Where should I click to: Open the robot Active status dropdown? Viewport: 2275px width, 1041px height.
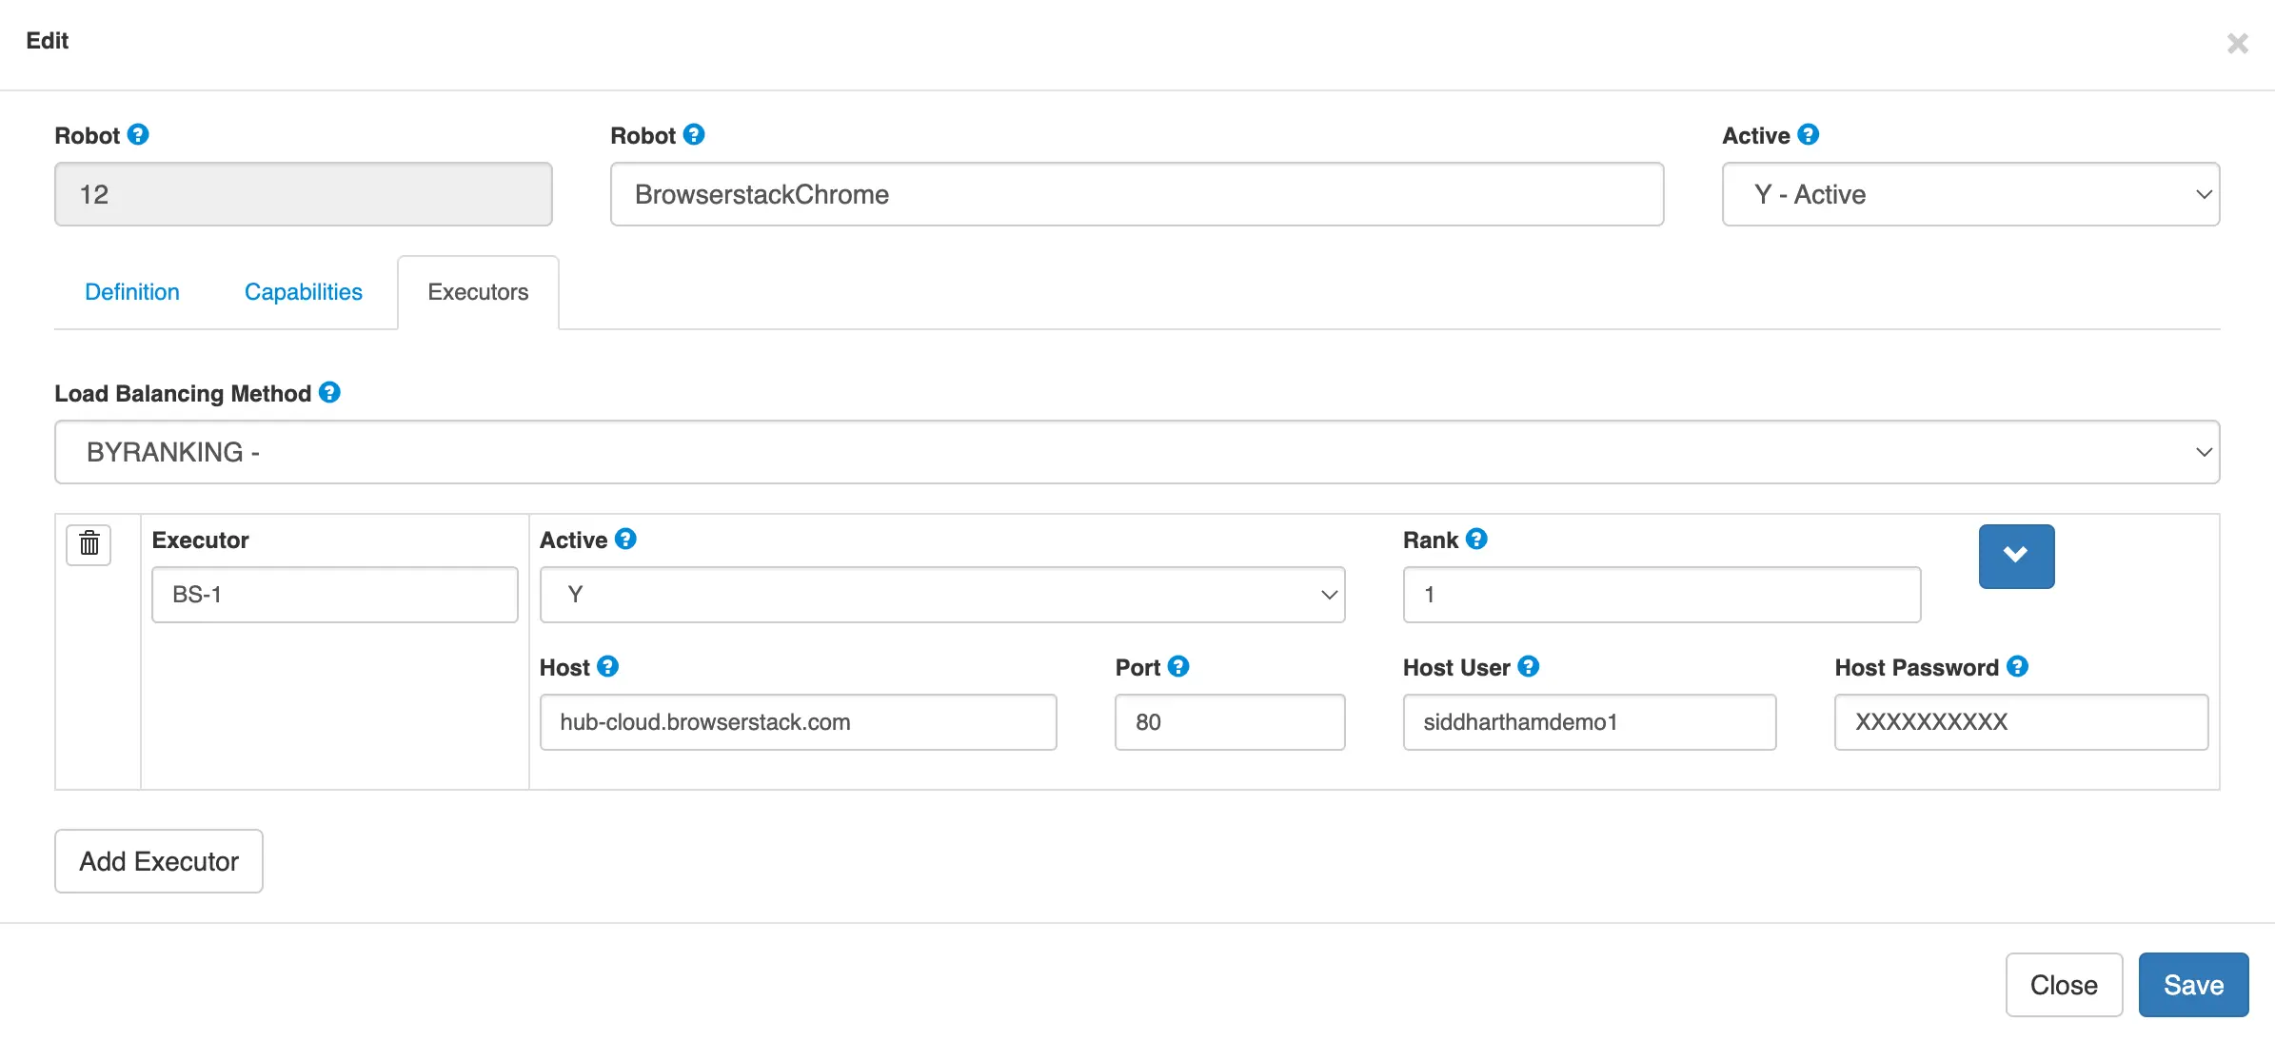[1970, 194]
